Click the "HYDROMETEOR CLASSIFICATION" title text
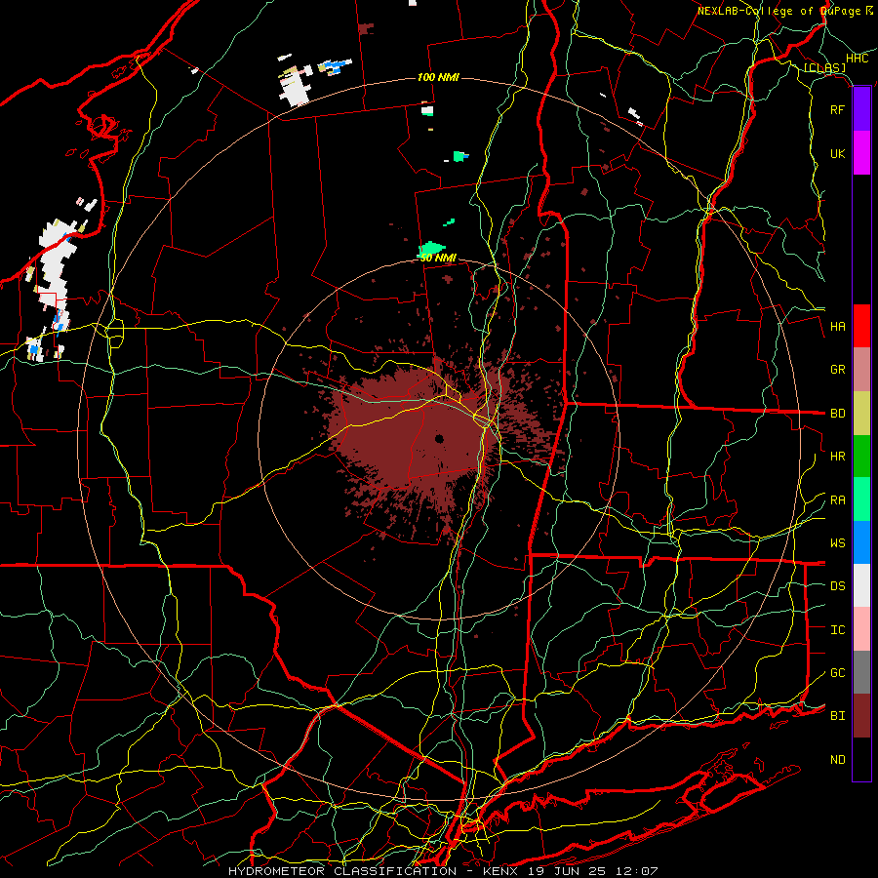 [342, 871]
